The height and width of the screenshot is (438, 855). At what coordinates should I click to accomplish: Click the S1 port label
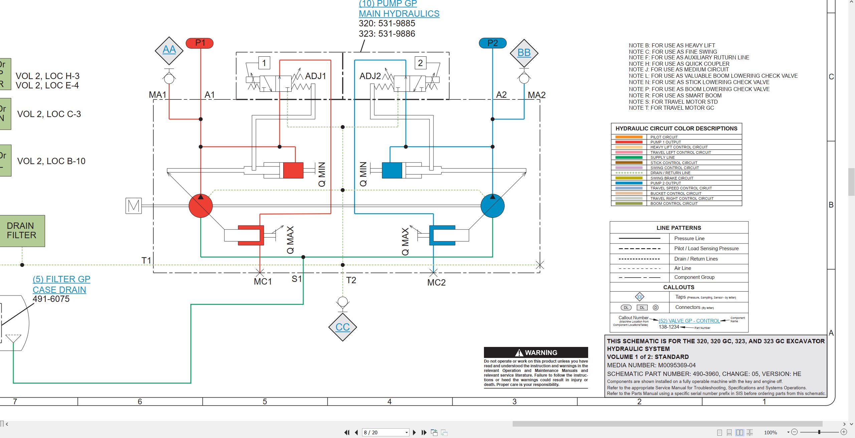click(x=297, y=279)
